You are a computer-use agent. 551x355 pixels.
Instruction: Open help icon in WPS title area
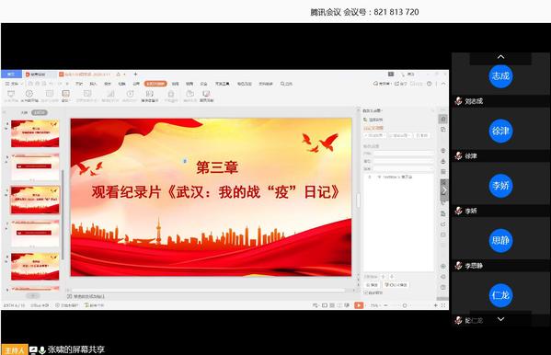[429, 84]
